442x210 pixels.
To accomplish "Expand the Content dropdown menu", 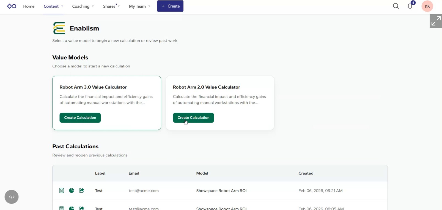I will [53, 6].
